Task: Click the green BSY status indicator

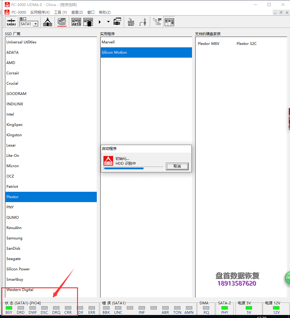Action: coord(9,308)
